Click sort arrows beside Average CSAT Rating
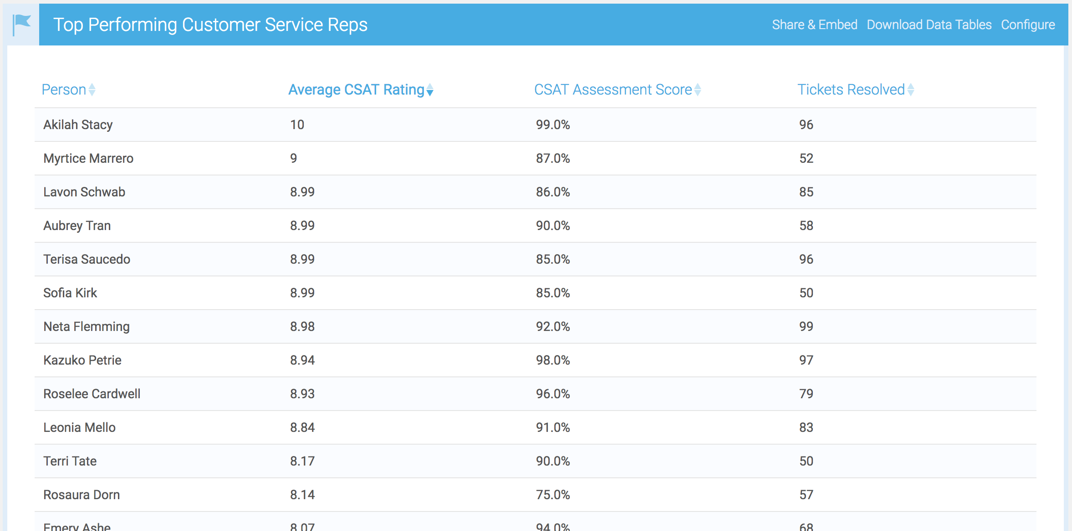The height and width of the screenshot is (531, 1072). [x=430, y=90]
